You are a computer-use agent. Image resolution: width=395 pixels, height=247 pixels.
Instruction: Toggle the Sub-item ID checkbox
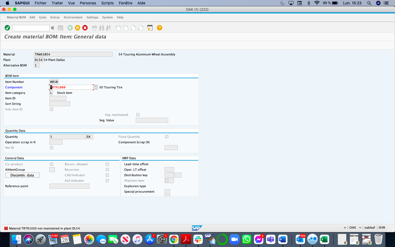[52, 109]
